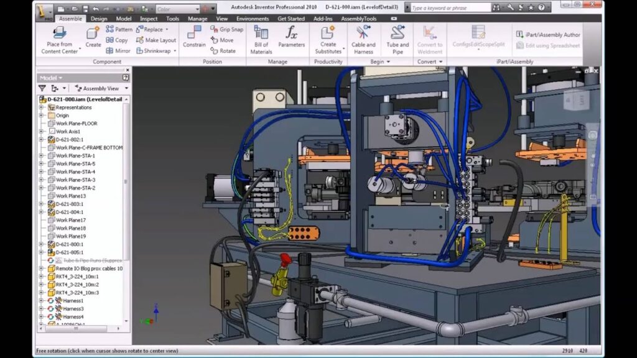Click the Create Substitutes tool
The image size is (637, 358).
click(328, 40)
